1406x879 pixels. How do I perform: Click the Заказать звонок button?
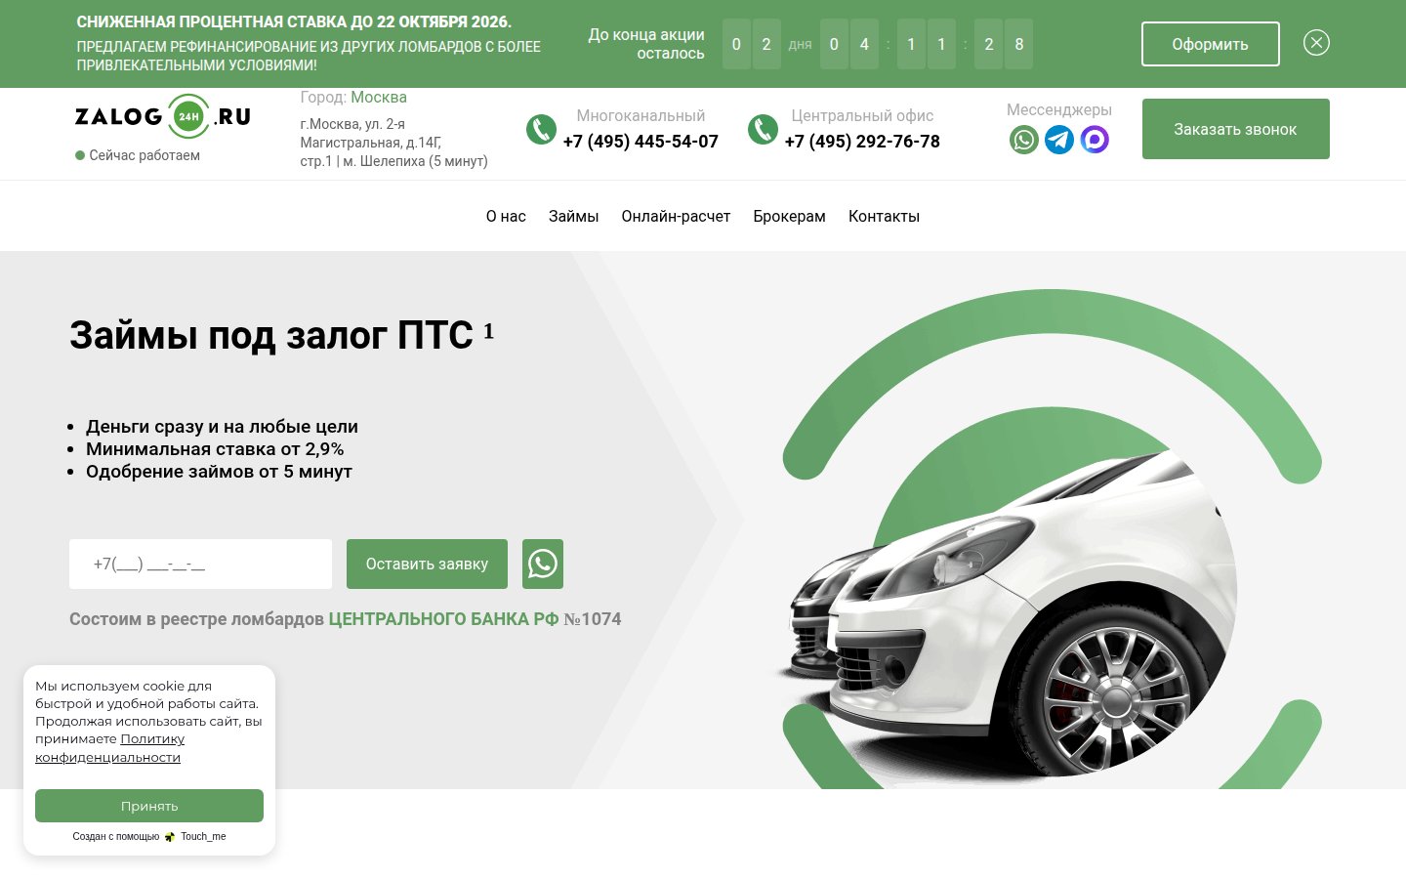(x=1236, y=129)
